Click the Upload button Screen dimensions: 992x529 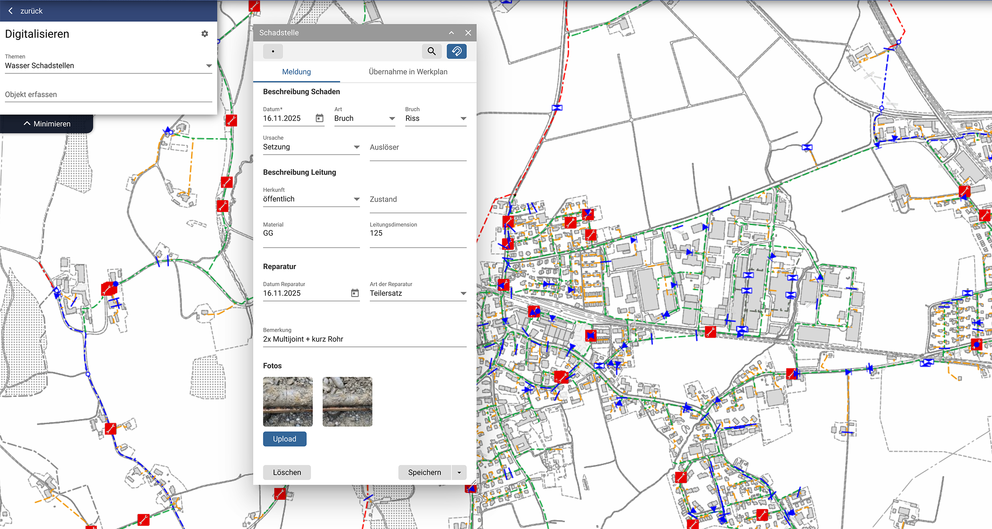(284, 439)
